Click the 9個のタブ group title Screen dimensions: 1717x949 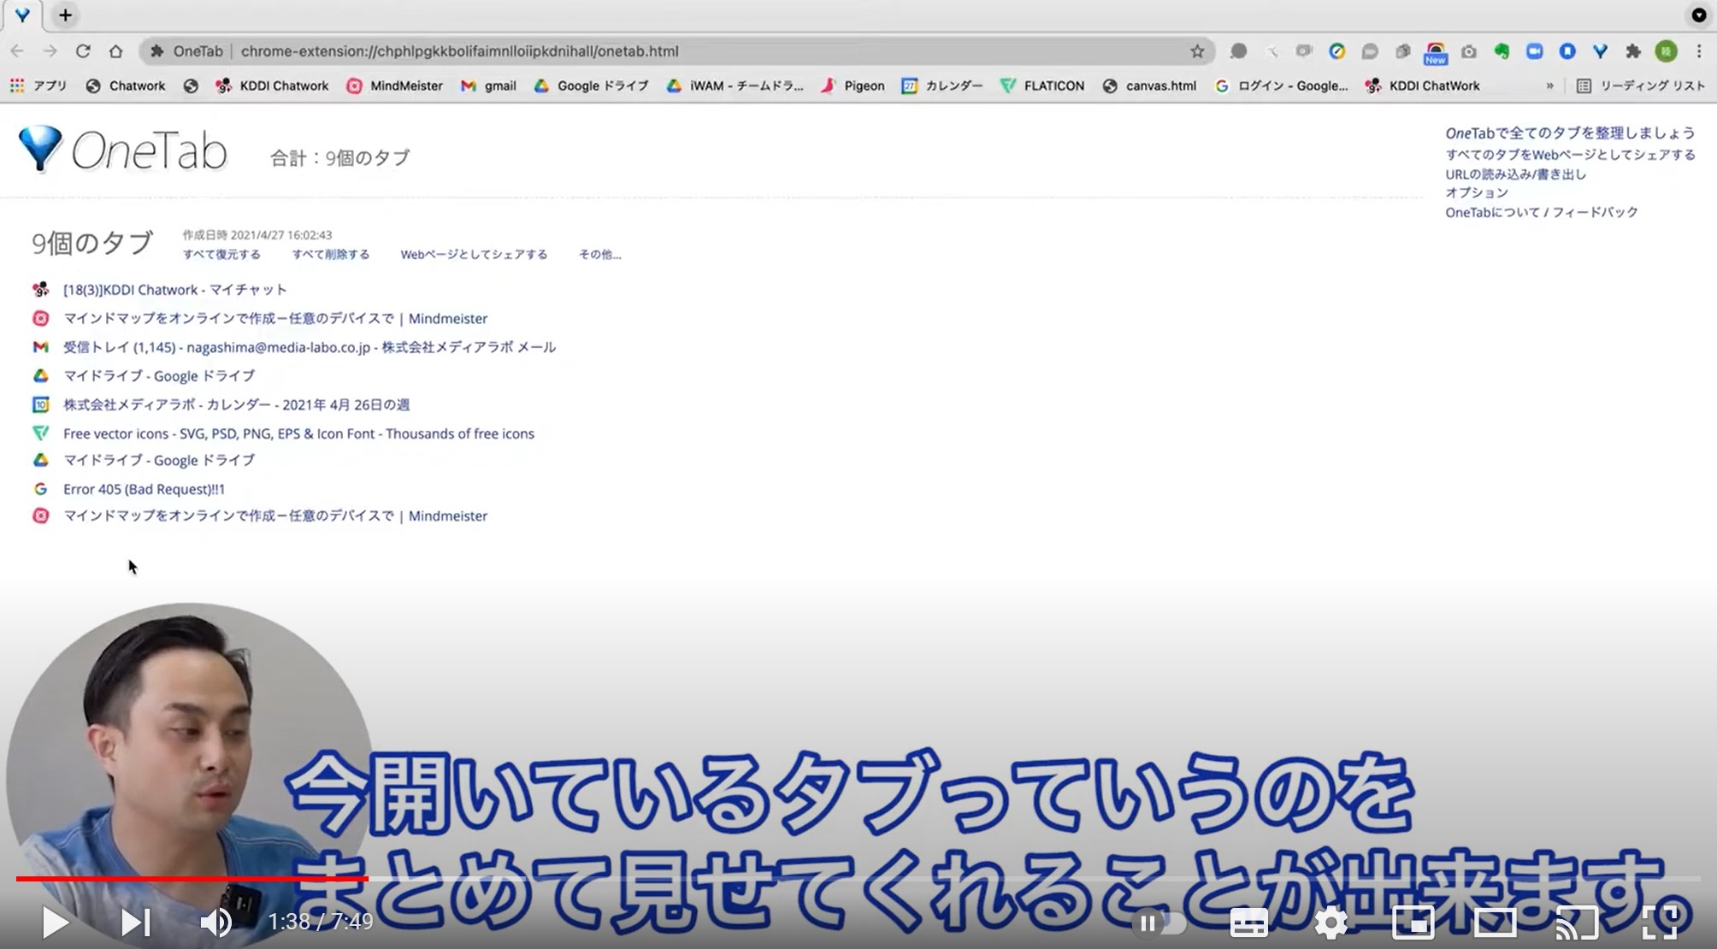(92, 244)
